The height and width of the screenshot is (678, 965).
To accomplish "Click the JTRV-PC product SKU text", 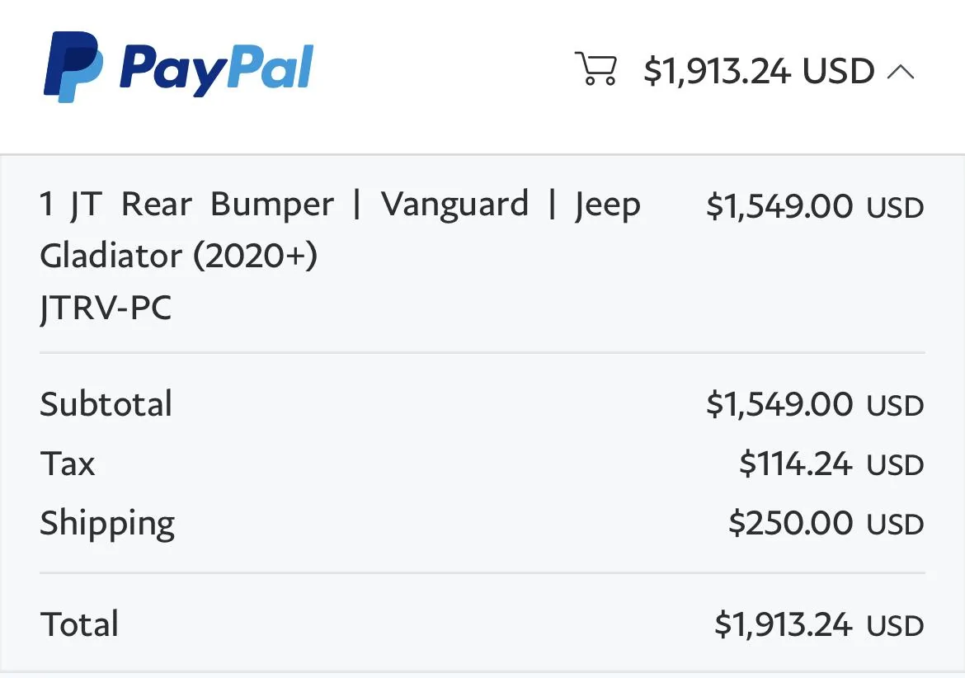I will click(106, 307).
